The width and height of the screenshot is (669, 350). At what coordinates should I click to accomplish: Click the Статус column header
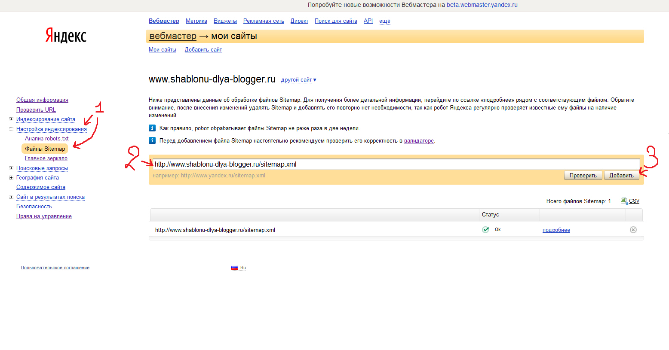click(x=491, y=214)
